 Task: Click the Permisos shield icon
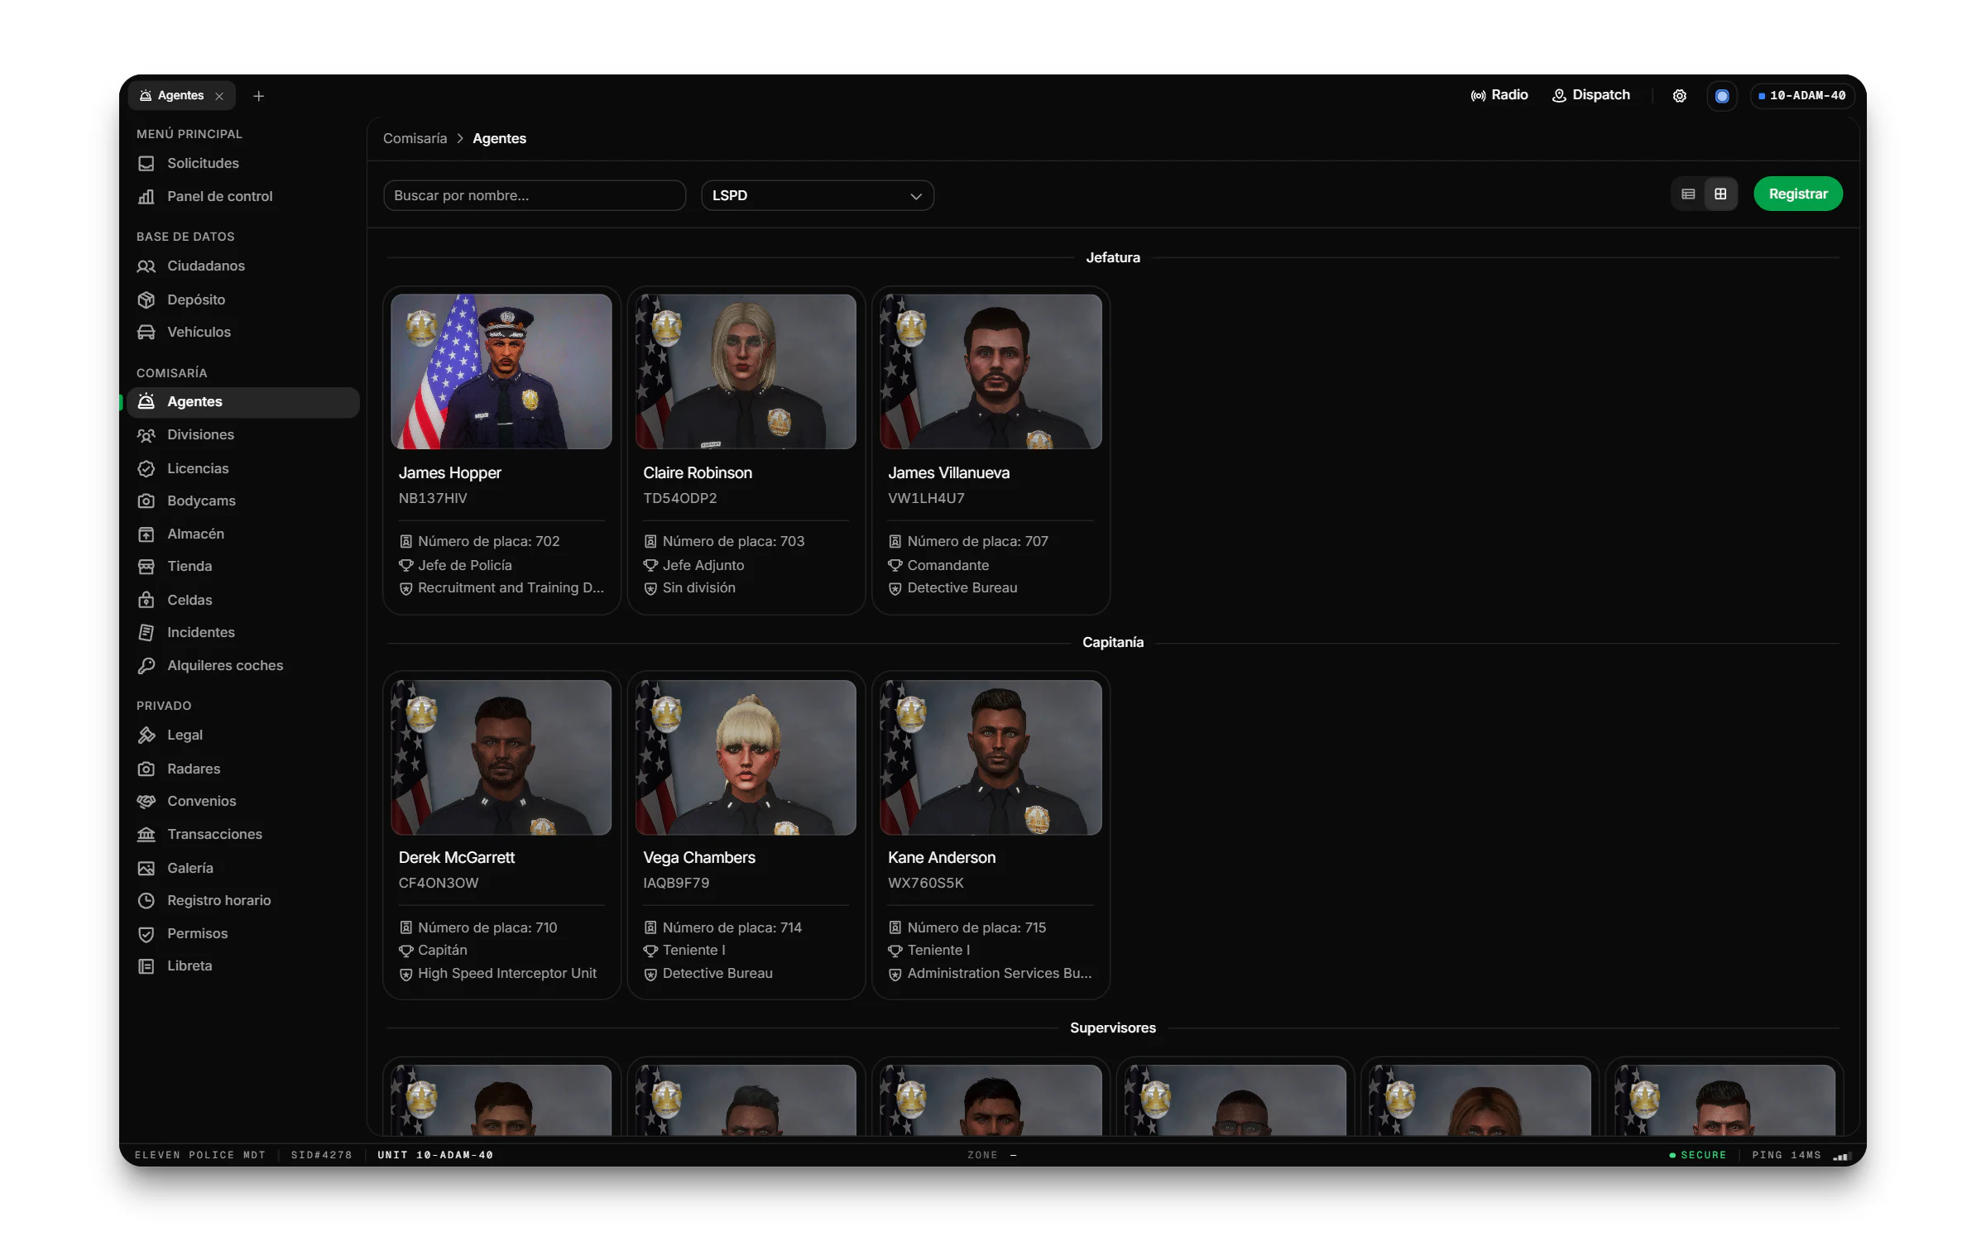point(146,933)
